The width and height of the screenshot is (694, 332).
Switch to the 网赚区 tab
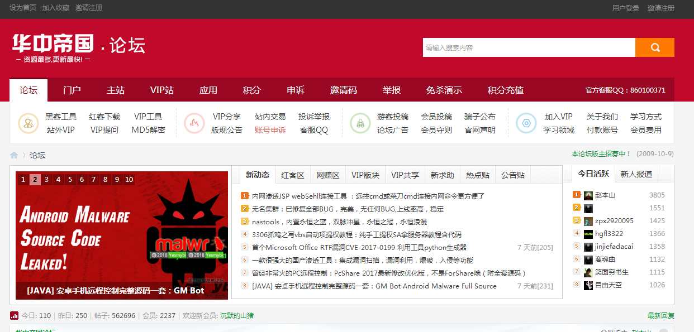point(328,175)
